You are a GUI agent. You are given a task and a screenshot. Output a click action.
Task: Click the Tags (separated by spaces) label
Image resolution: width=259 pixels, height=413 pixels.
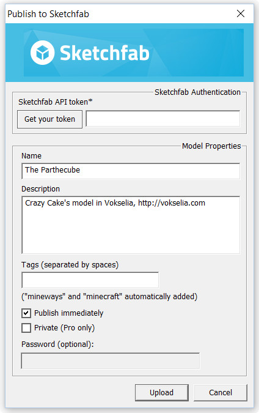(x=70, y=265)
